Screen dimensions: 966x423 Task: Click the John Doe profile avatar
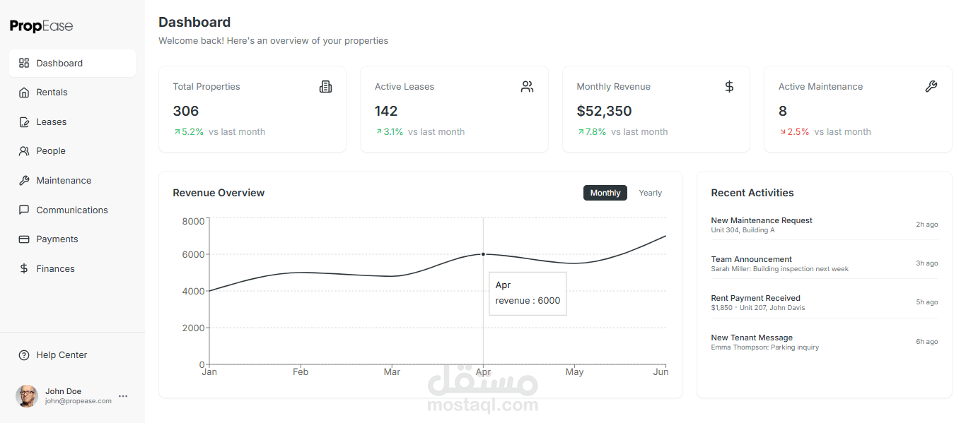click(27, 396)
